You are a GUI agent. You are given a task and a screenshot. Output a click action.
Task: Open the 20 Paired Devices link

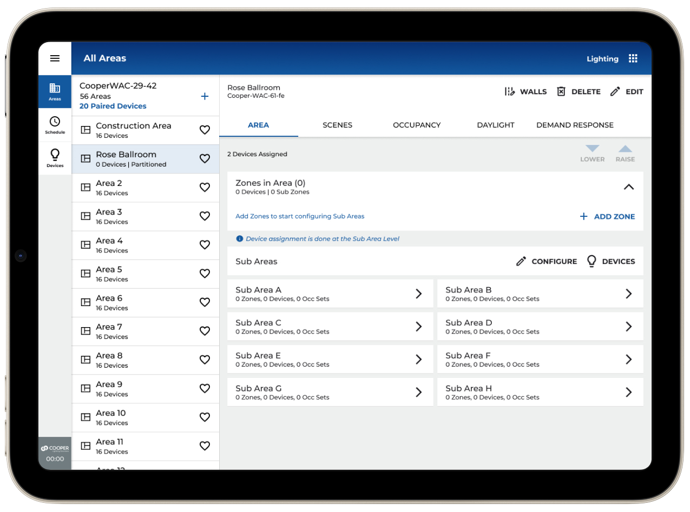click(x=113, y=106)
